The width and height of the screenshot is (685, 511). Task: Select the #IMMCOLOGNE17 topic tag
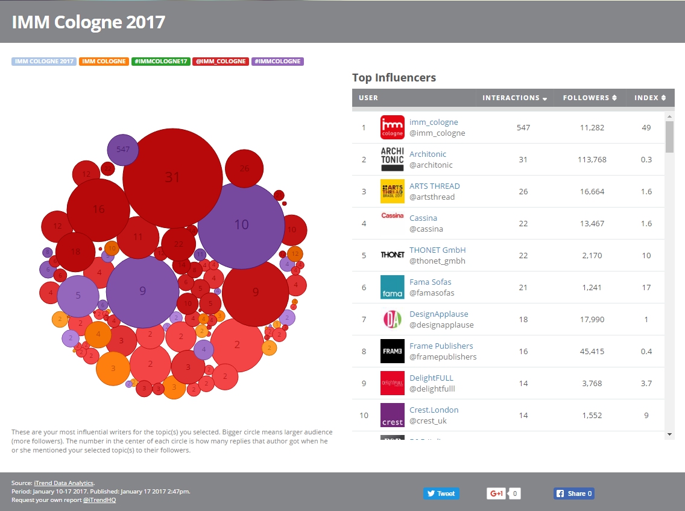pyautogui.click(x=160, y=61)
